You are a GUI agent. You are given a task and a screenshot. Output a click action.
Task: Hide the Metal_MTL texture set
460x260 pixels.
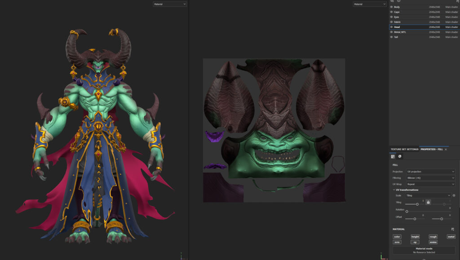point(391,32)
